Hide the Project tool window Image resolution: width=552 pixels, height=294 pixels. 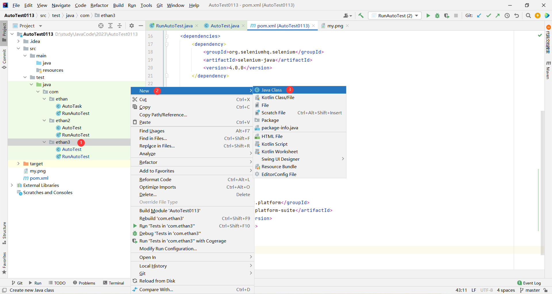point(141,26)
